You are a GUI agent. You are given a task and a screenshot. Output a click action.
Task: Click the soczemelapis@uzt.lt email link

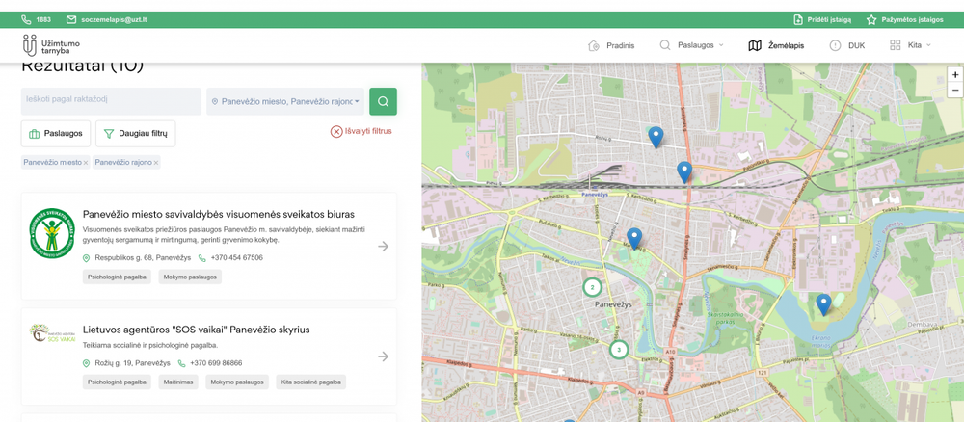[x=114, y=19]
